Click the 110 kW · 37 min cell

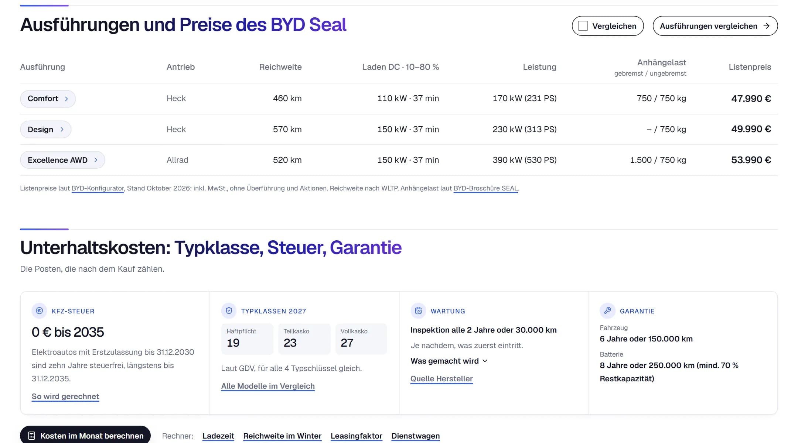pos(408,99)
